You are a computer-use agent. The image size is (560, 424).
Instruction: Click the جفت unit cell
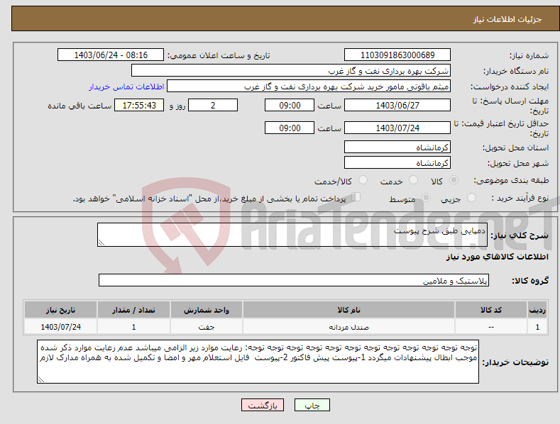coord(207,327)
